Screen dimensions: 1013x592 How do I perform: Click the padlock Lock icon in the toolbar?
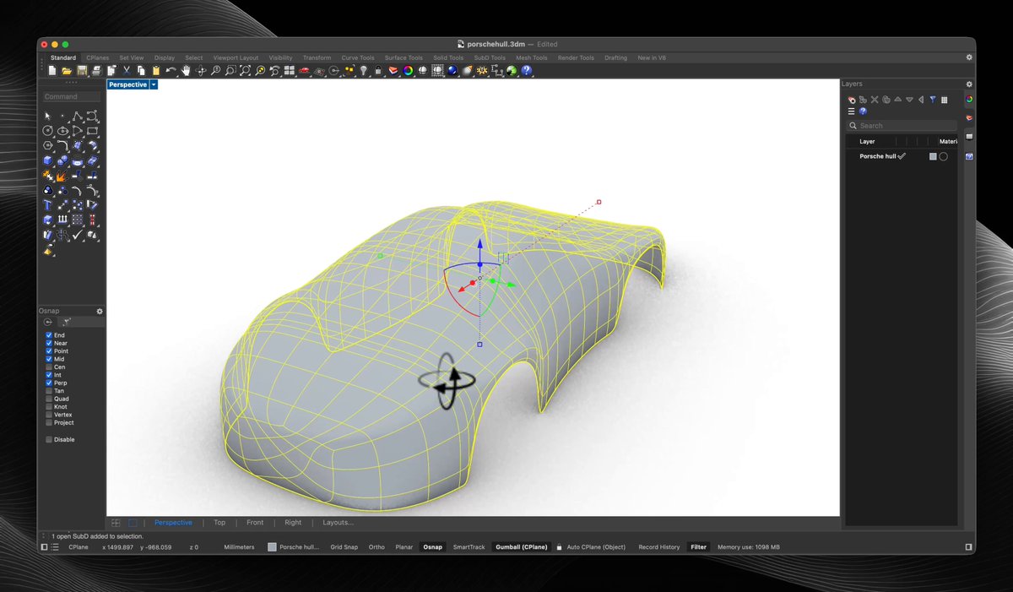pyautogui.click(x=377, y=71)
